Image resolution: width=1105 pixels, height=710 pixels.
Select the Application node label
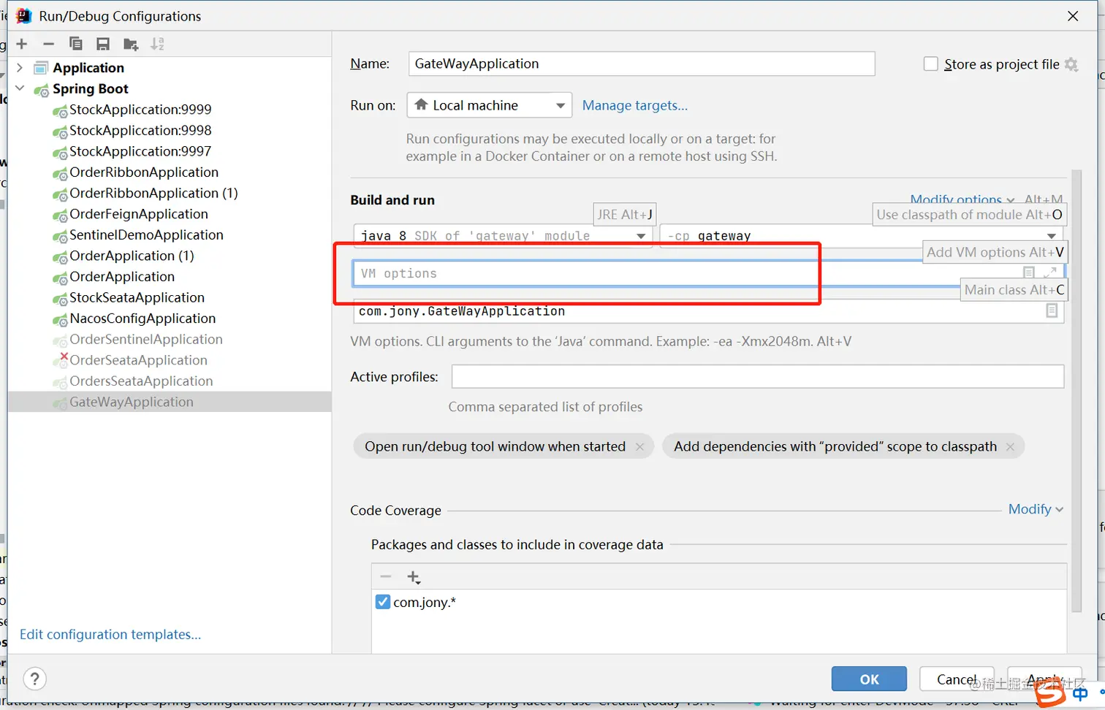point(88,68)
